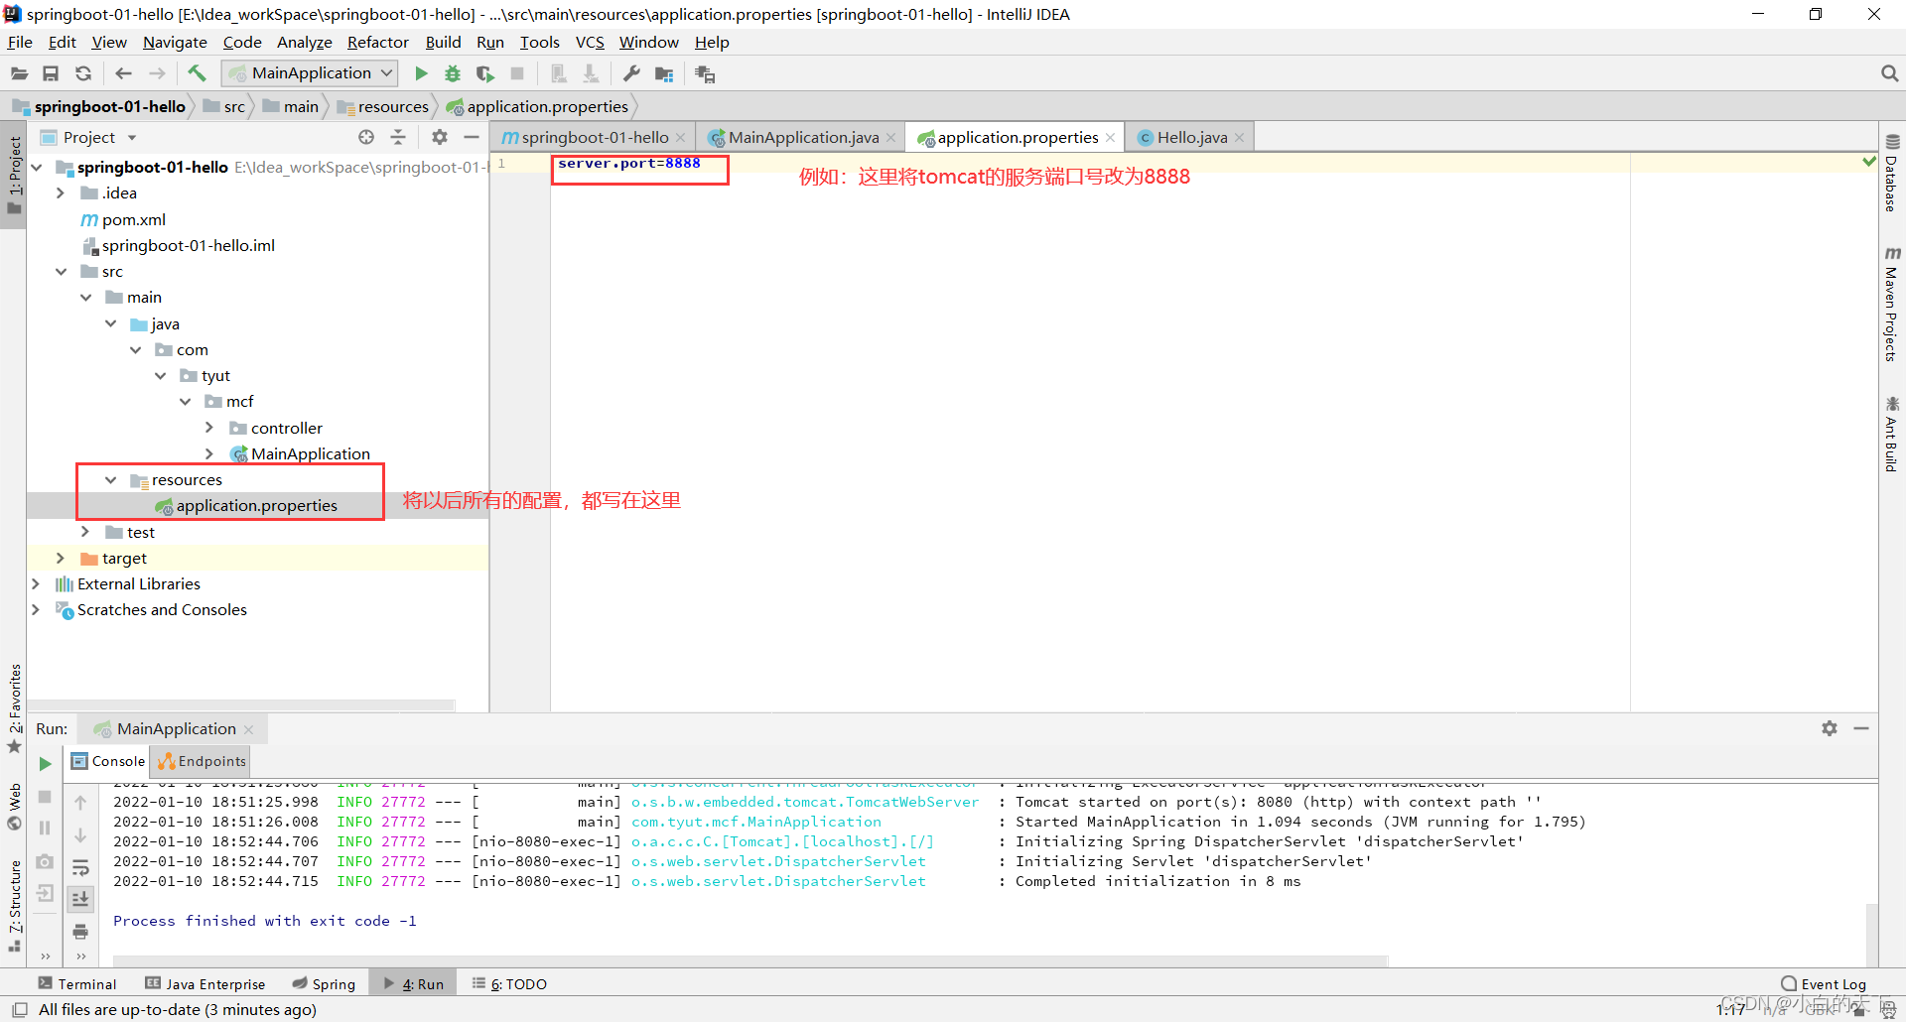This screenshot has height=1022, width=1906.
Task: Toggle the Z: Structure side tab
Action: (x=14, y=907)
